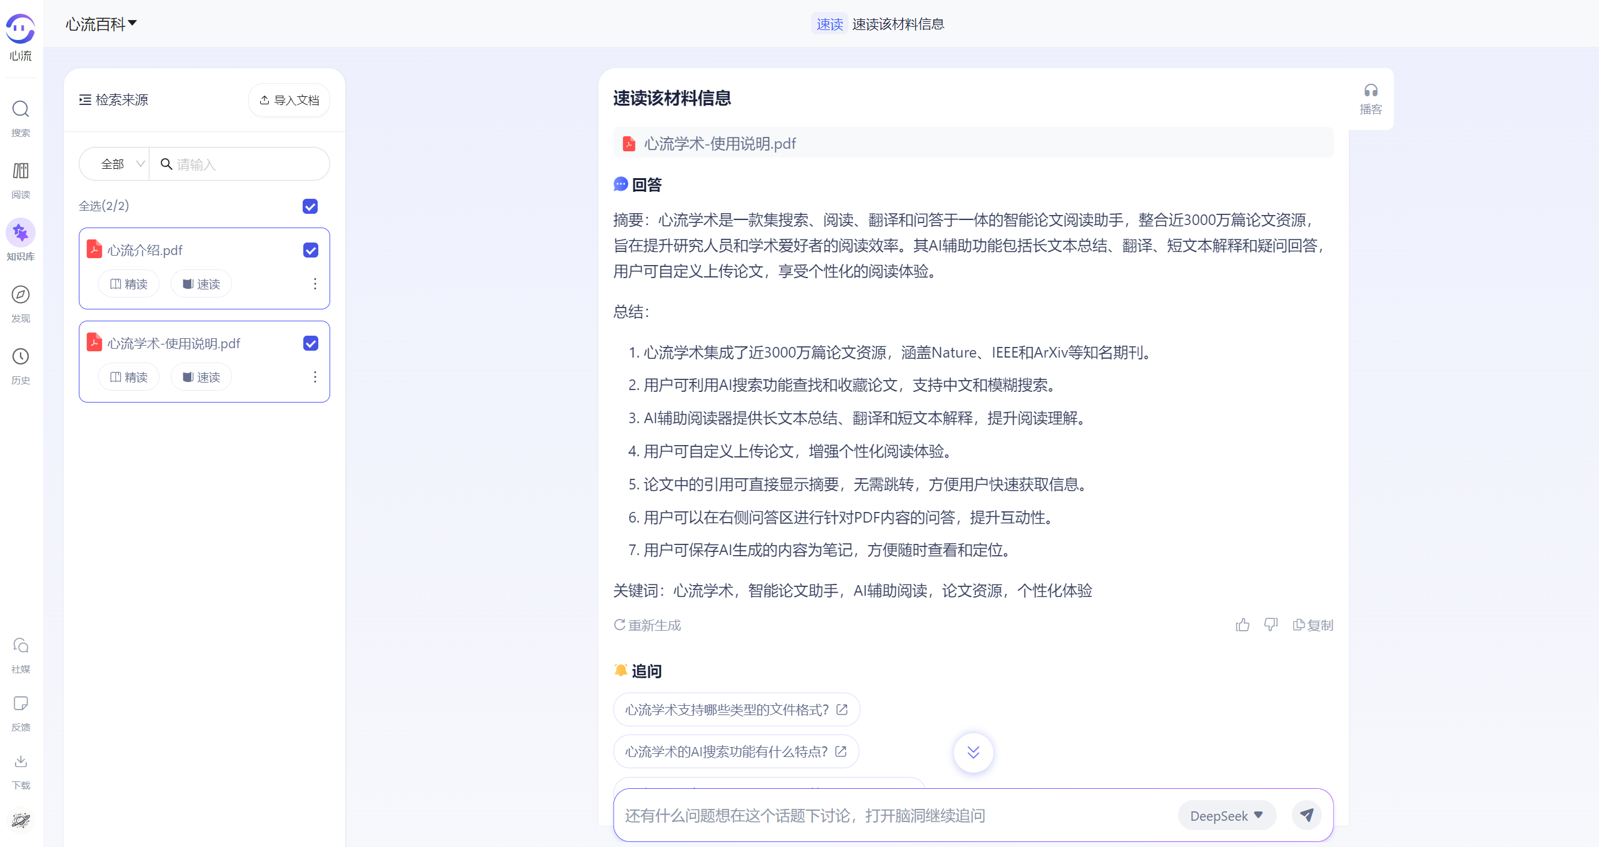Expand the 全部 filter dropdown
The height and width of the screenshot is (847, 1599).
114,164
